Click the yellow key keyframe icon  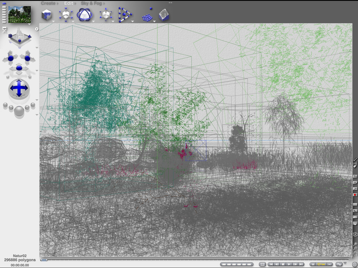point(321,264)
